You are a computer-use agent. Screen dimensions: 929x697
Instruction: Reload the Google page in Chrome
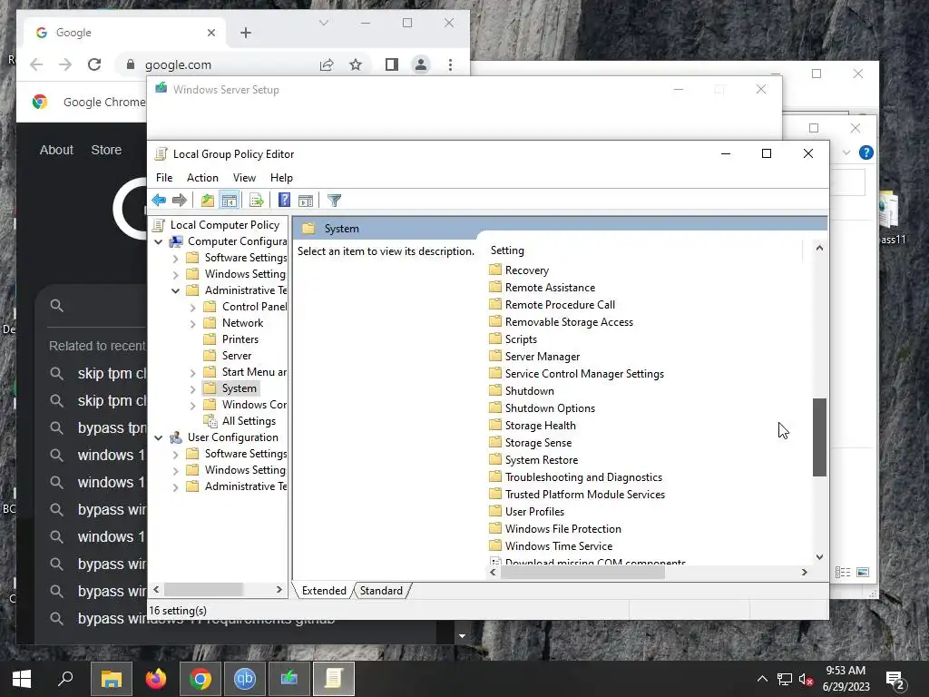[94, 64]
